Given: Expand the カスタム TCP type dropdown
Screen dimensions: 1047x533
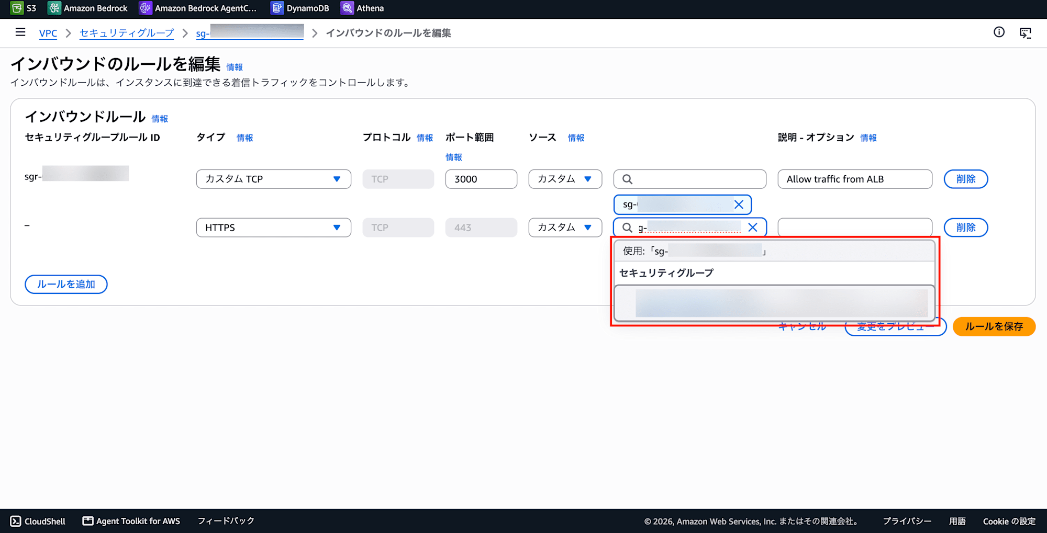Looking at the screenshot, I should click(273, 179).
